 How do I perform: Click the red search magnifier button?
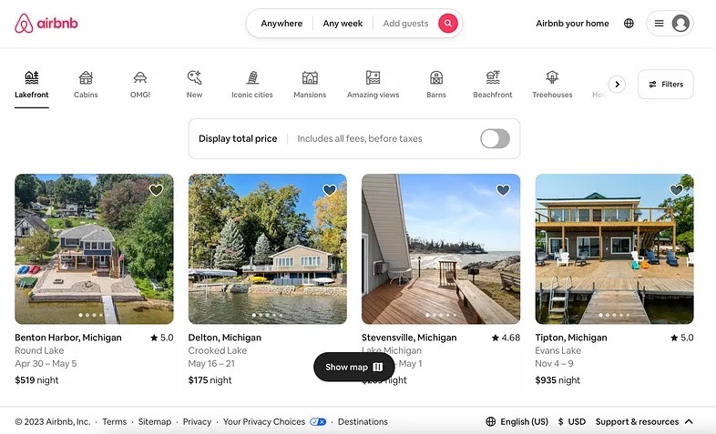point(447,24)
